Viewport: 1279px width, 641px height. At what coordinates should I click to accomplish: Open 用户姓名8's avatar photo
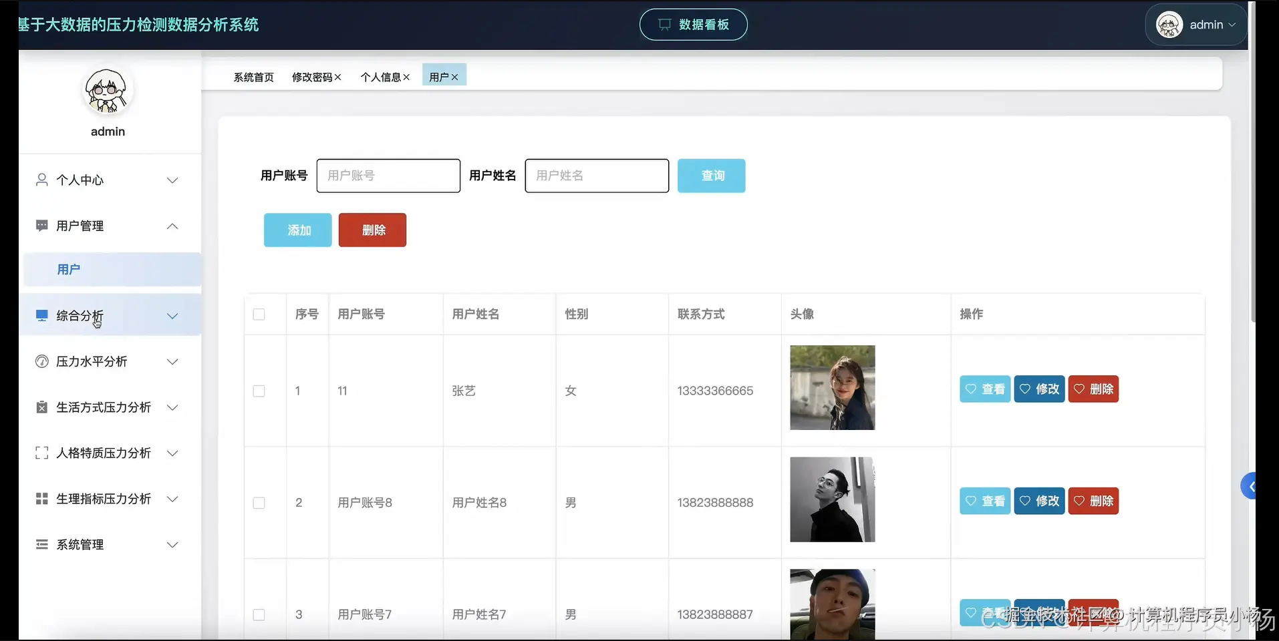point(833,499)
